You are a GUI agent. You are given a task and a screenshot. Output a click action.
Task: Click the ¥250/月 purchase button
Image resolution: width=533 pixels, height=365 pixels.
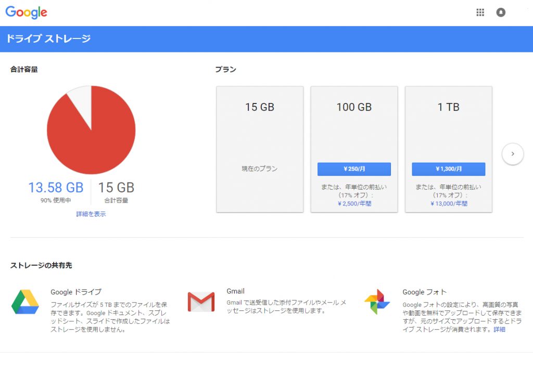point(354,169)
